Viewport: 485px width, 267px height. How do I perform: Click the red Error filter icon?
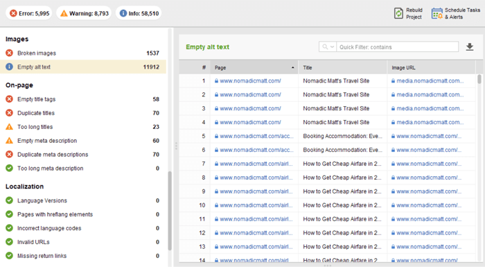[x=13, y=13]
